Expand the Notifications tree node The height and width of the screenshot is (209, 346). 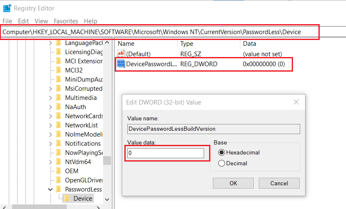click(x=51, y=144)
